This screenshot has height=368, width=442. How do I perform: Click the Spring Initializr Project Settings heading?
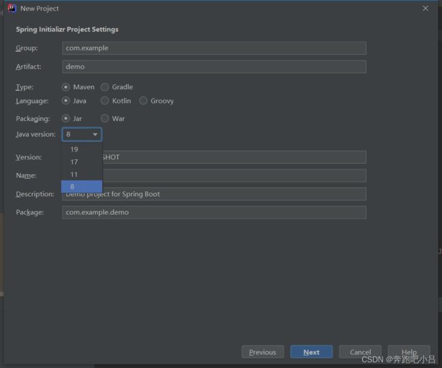(67, 30)
